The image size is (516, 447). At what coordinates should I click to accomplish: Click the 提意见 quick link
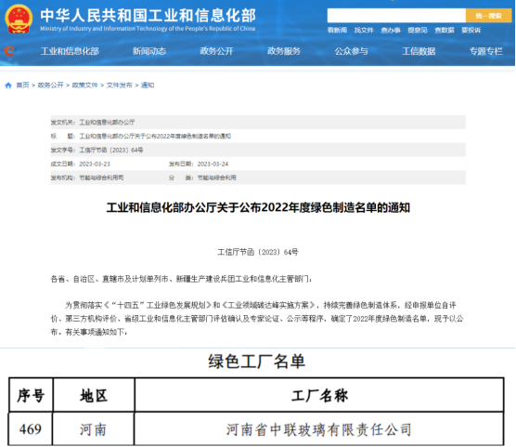coord(418,31)
